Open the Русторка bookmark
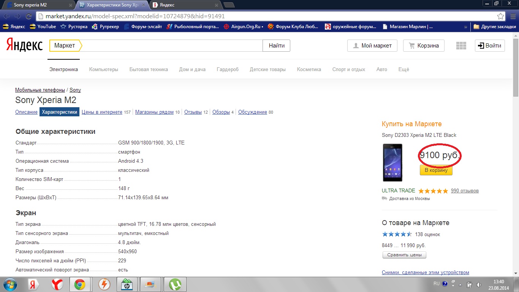 (74, 27)
